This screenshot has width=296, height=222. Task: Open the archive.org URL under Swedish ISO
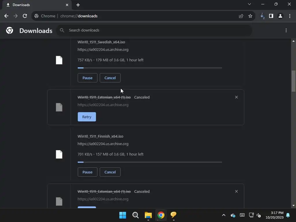click(103, 50)
